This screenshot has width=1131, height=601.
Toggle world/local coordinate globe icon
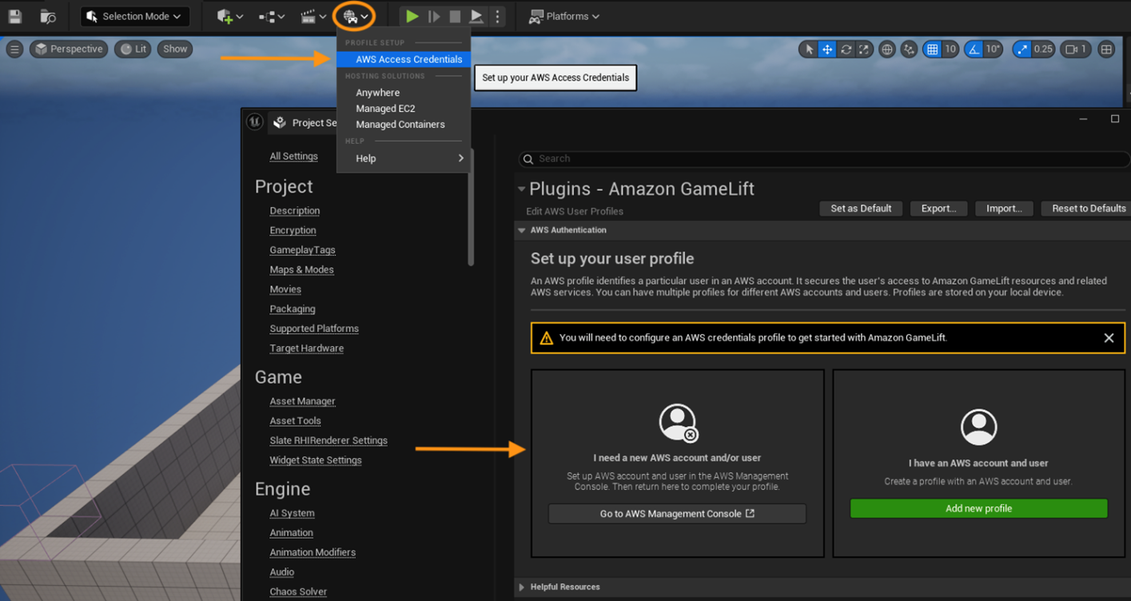point(886,50)
